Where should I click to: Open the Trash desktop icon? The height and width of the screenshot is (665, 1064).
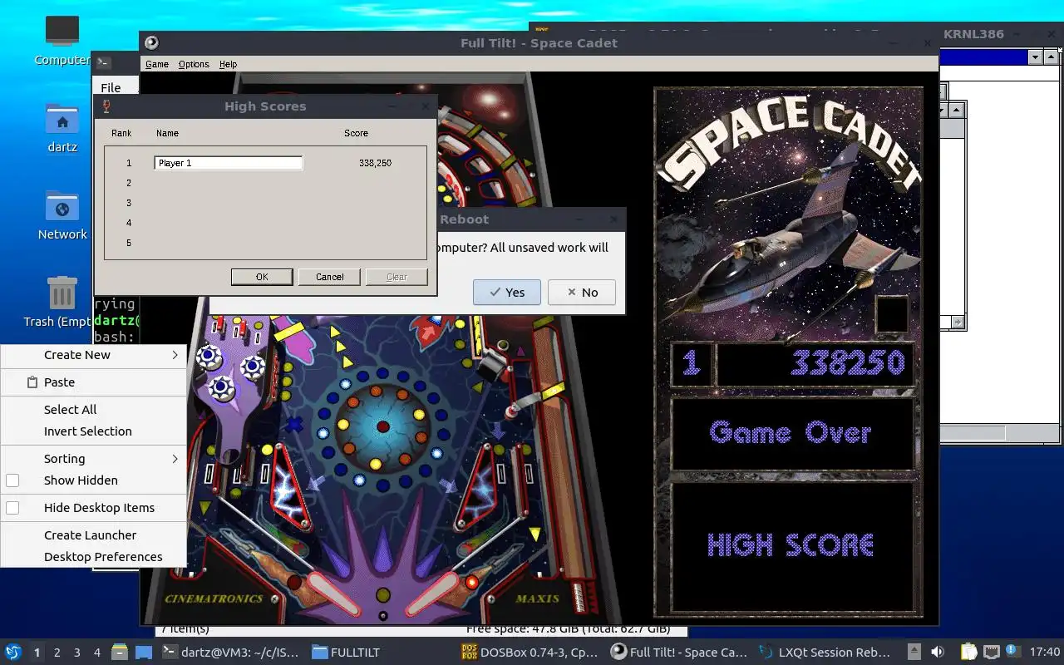point(62,293)
